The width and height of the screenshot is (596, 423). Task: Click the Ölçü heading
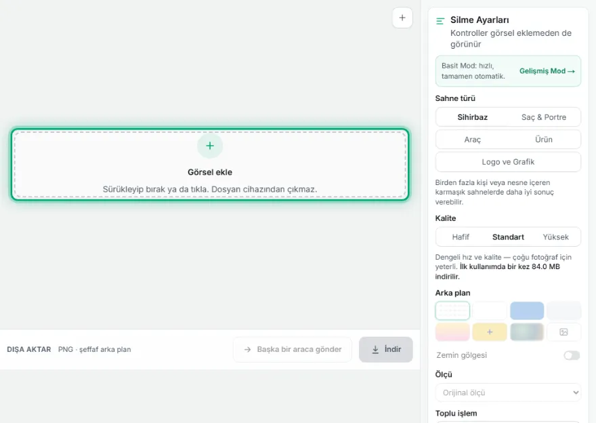click(x=444, y=374)
